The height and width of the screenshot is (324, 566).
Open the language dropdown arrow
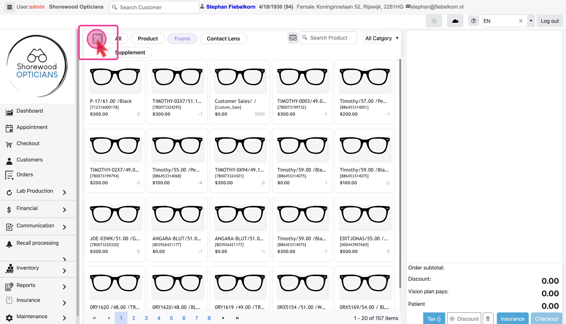(531, 21)
